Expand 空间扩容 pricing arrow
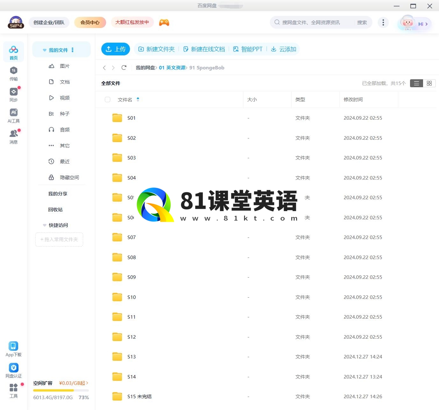 tap(87, 383)
